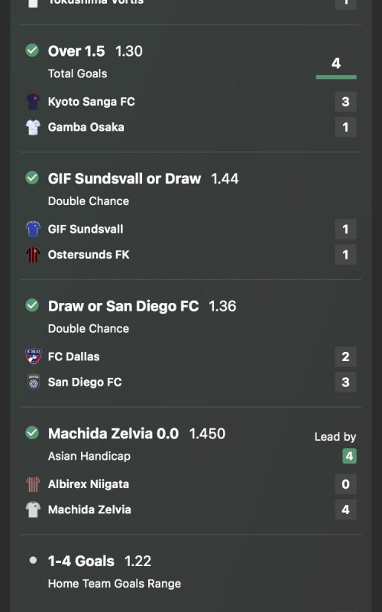This screenshot has height=612, width=382.
Task: Click the Albirex Niigata striped jersey icon
Action: pos(33,484)
